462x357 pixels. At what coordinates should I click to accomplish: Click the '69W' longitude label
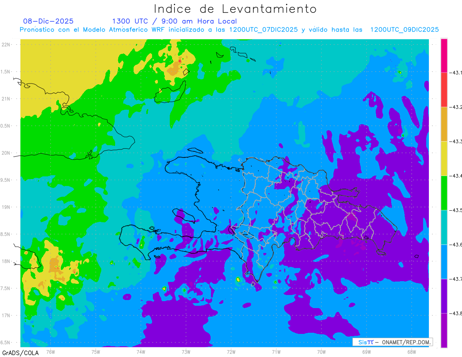(367, 352)
